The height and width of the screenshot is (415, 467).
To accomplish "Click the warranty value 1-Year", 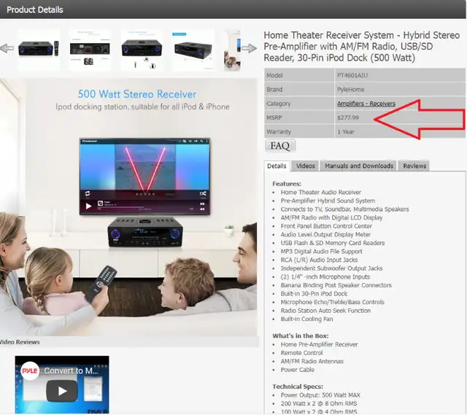I will (x=345, y=131).
